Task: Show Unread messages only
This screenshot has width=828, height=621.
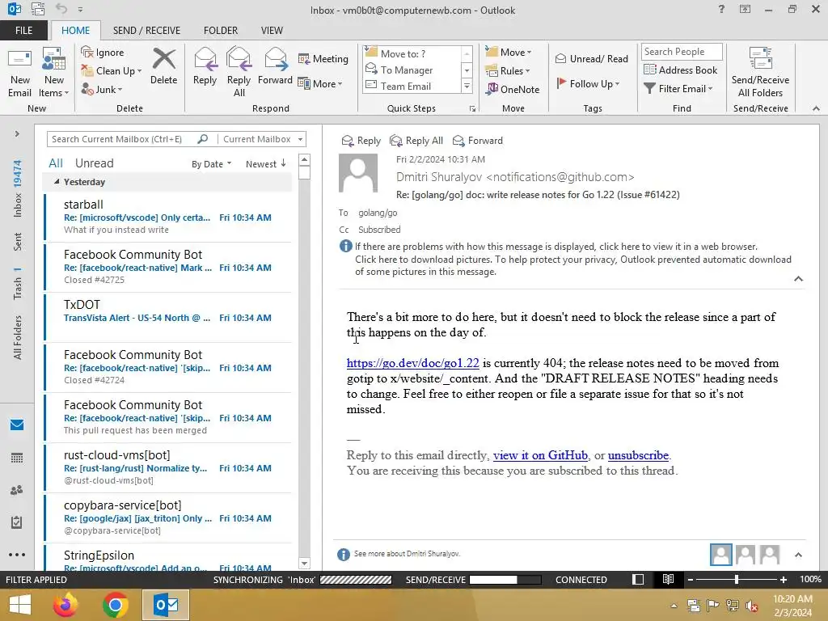Action: 94,163
